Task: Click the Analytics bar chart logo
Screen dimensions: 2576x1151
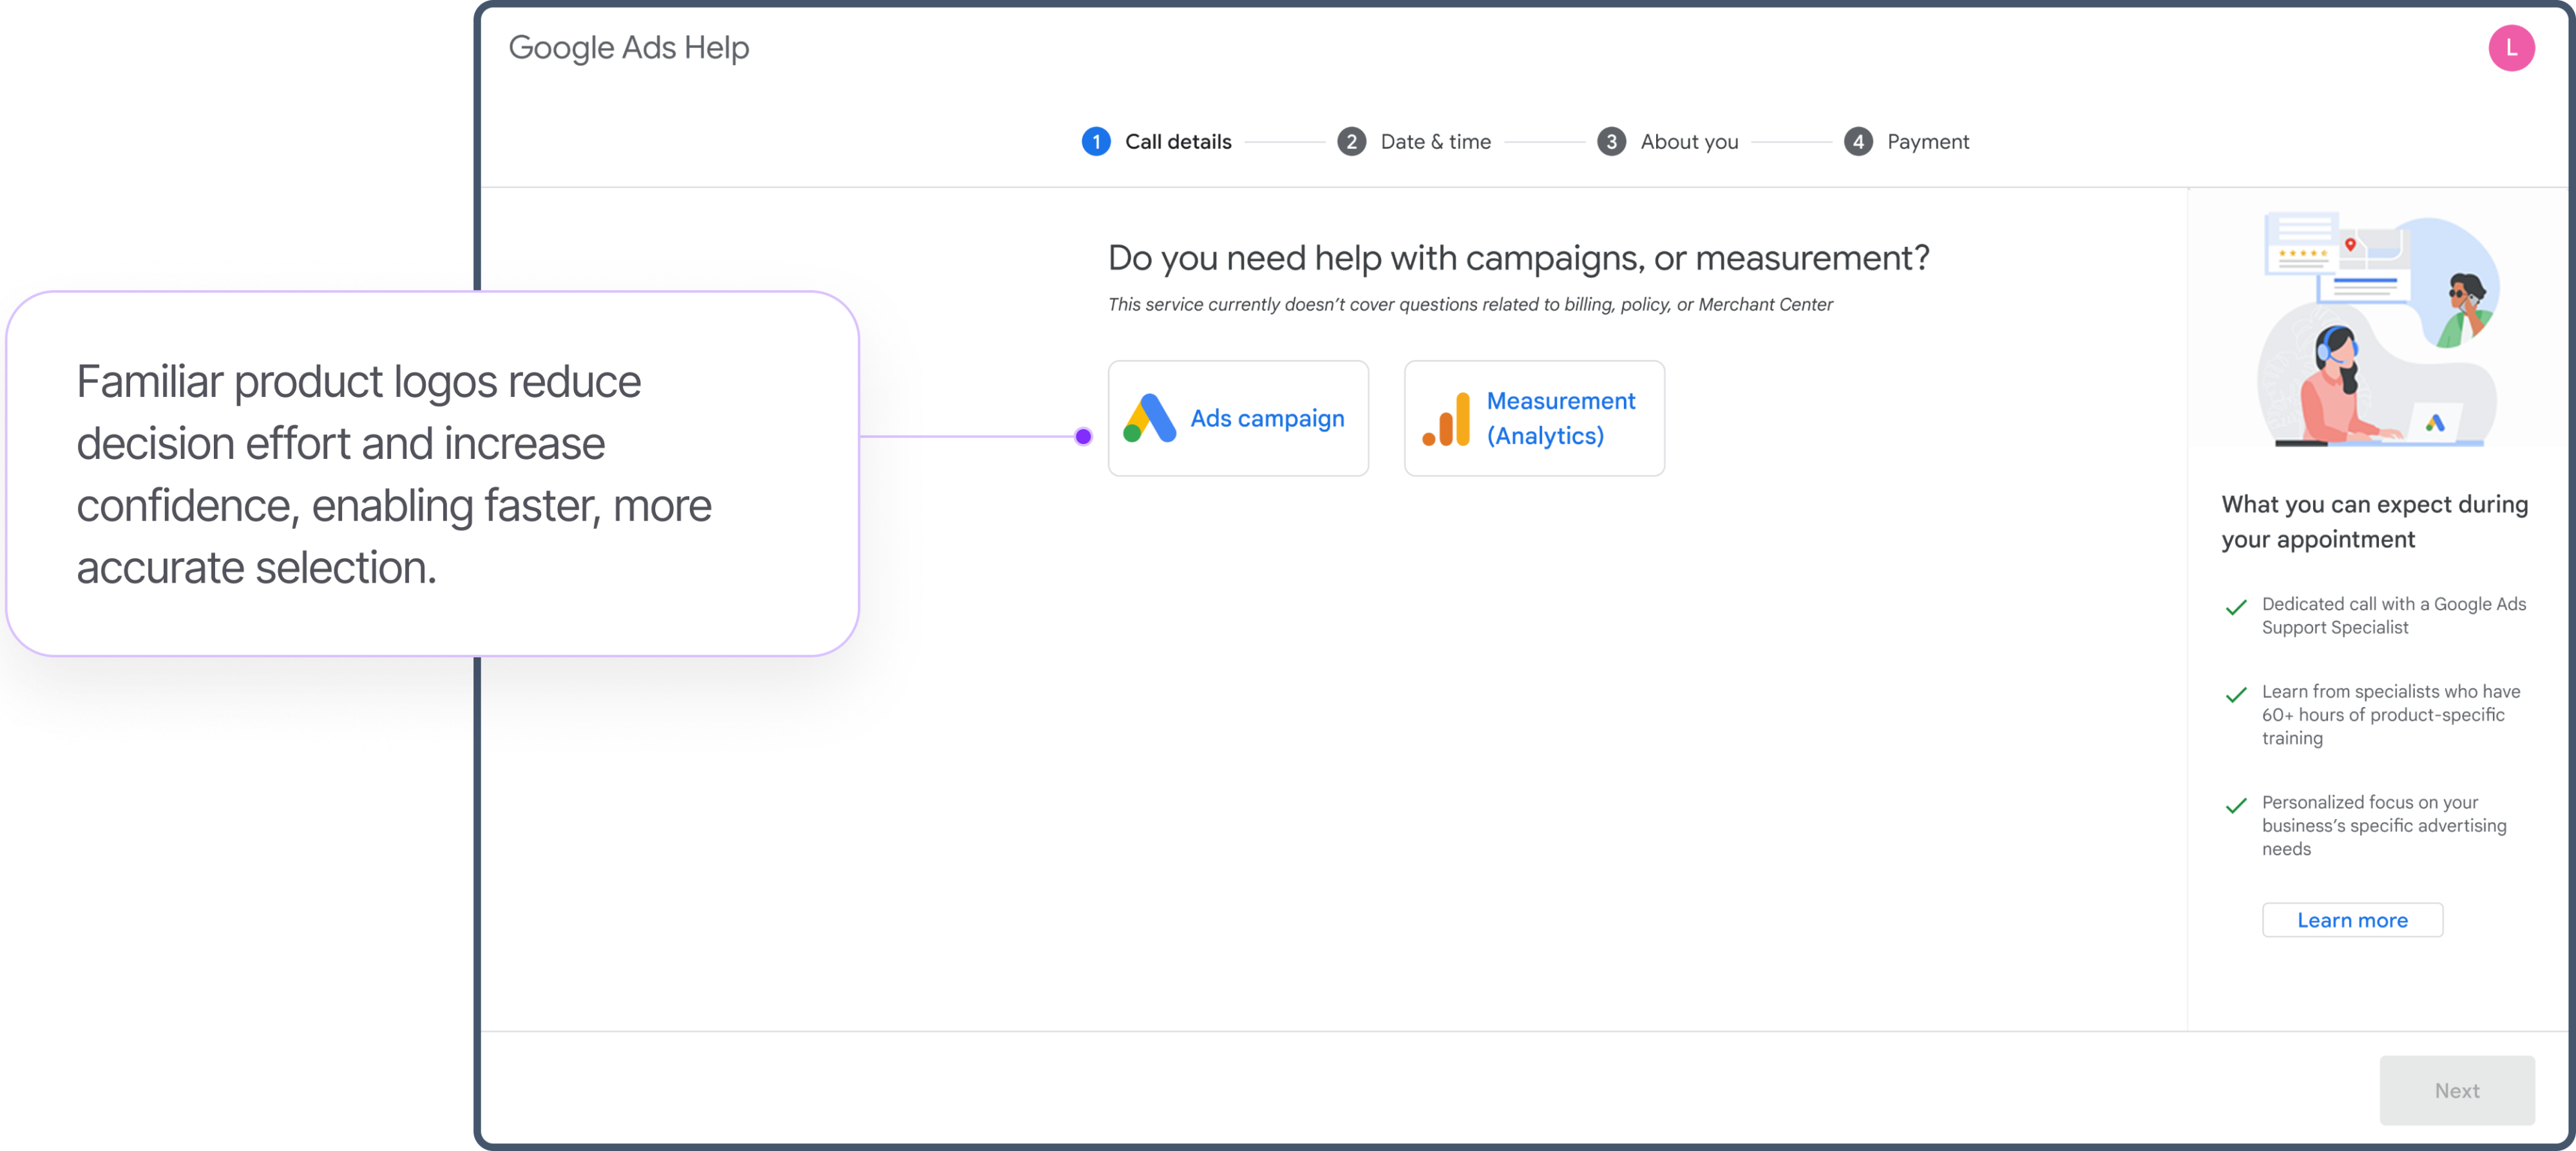Action: [1446, 420]
